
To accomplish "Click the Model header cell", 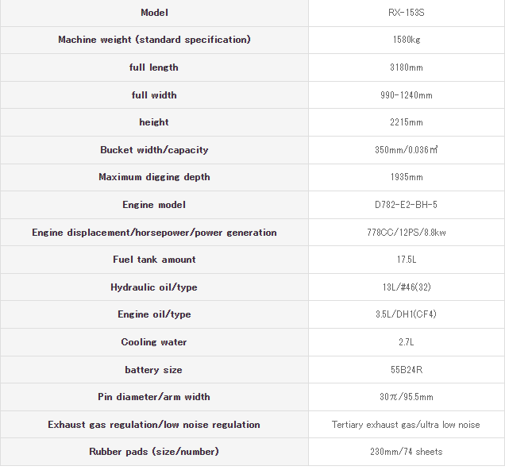I will coord(154,13).
